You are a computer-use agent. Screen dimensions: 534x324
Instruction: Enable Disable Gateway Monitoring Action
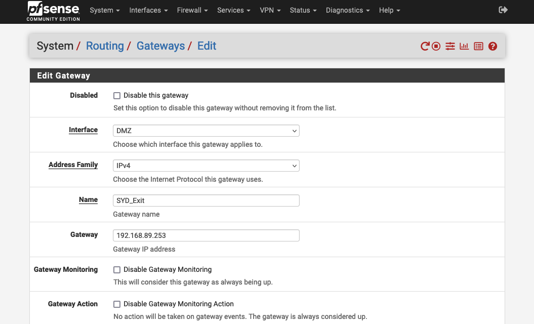(x=116, y=304)
